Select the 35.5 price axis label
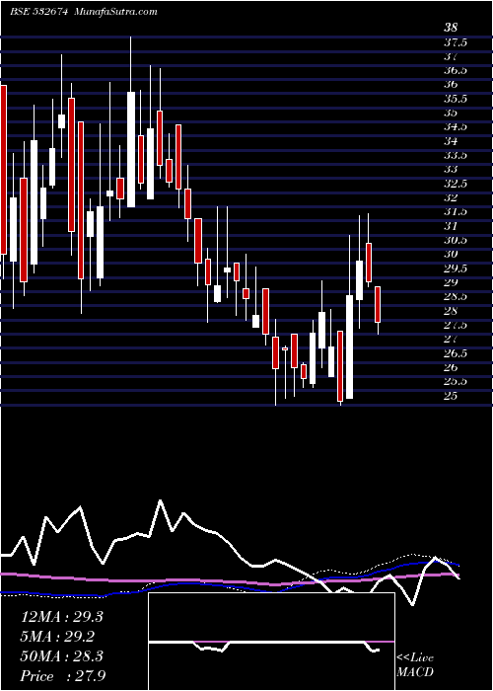This screenshot has height=691, width=493. coord(455,99)
